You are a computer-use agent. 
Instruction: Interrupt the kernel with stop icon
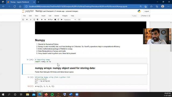click(x=55, y=20)
